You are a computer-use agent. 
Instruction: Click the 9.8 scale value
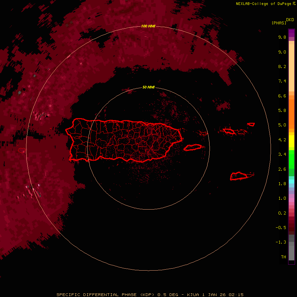click(282, 37)
